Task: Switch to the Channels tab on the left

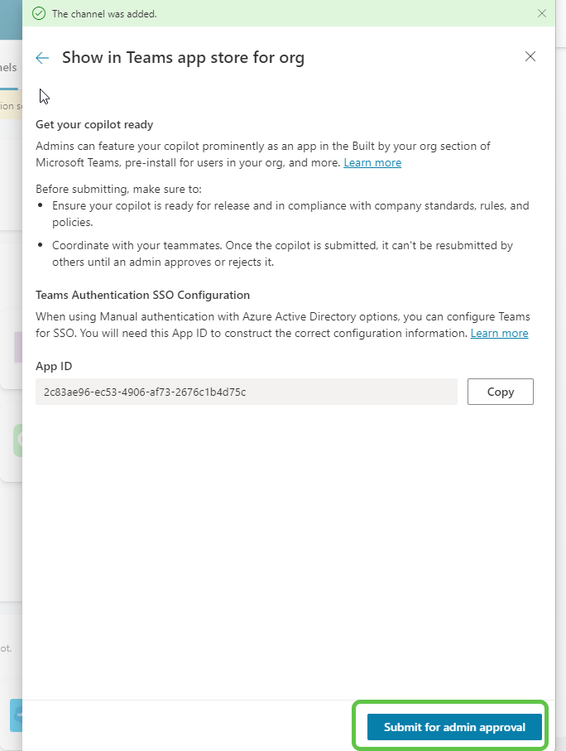Action: click(x=8, y=66)
